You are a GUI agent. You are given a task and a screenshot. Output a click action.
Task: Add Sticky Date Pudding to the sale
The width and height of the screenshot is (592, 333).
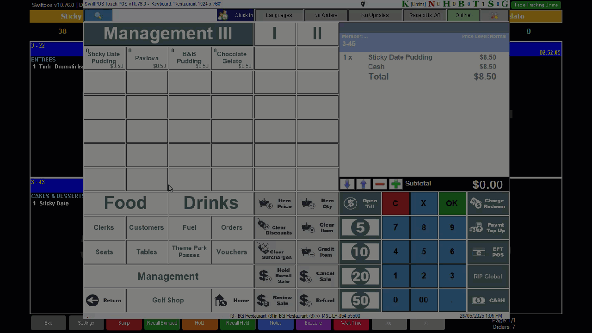click(104, 58)
